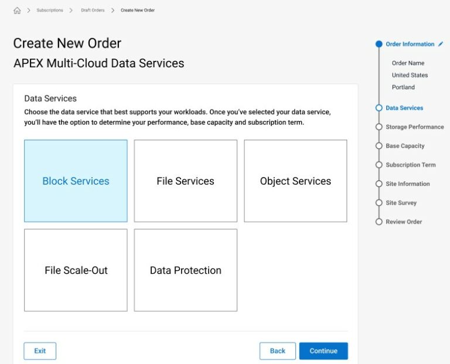Continue to the next step
Image resolution: width=450 pixels, height=364 pixels.
pyautogui.click(x=323, y=351)
